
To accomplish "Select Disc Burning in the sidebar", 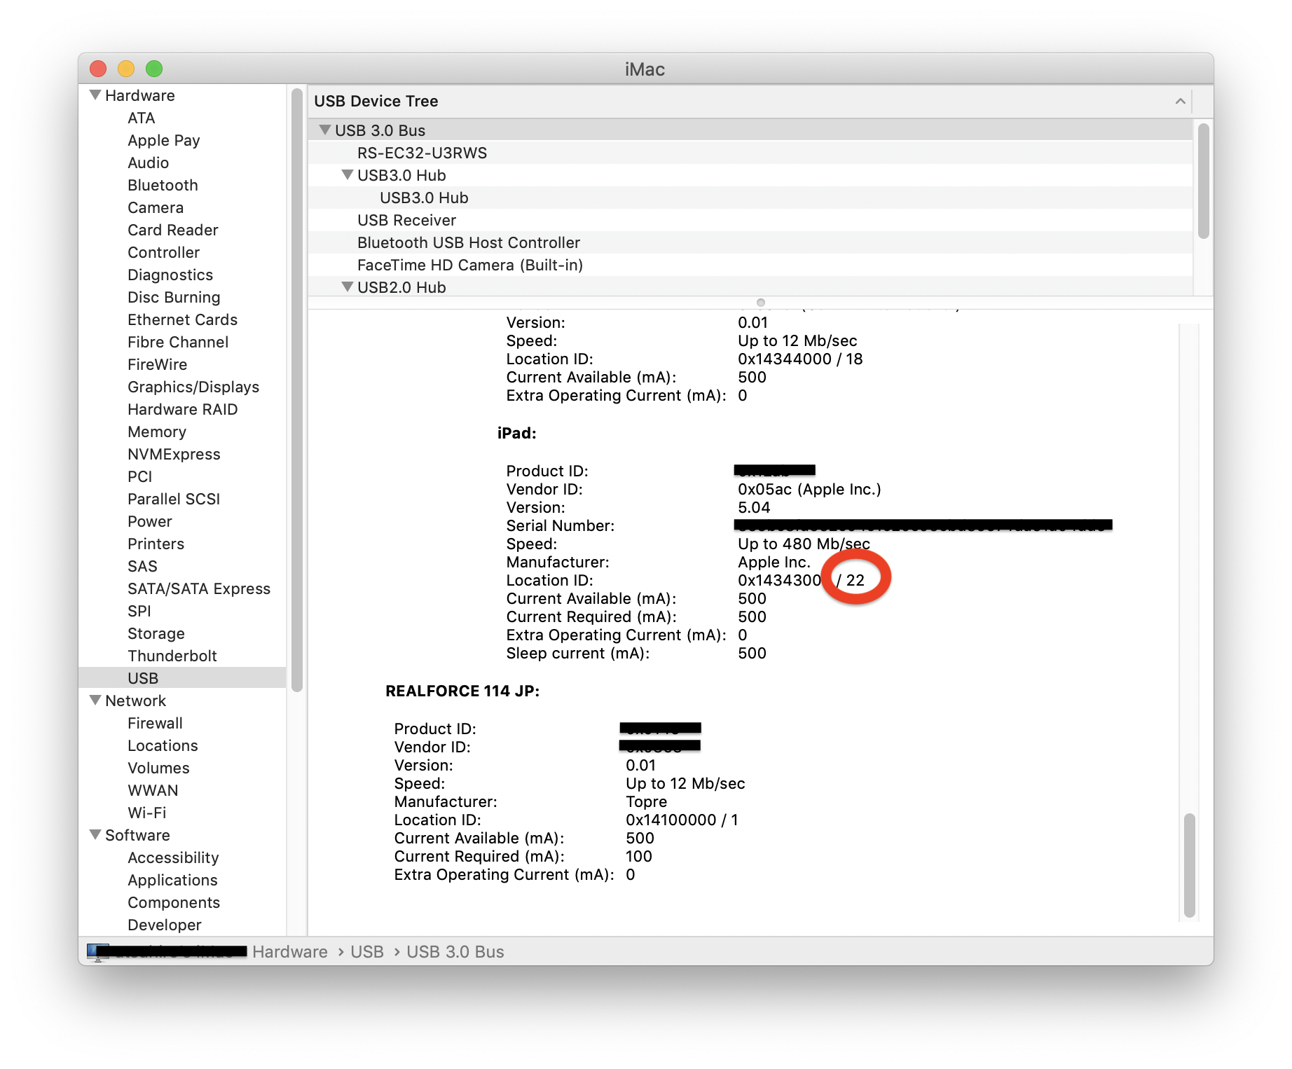I will coord(174,297).
